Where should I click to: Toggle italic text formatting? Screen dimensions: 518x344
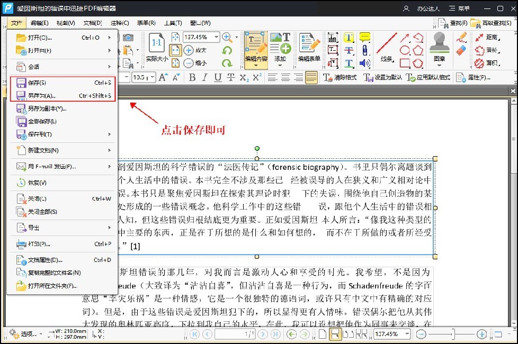click(204, 77)
